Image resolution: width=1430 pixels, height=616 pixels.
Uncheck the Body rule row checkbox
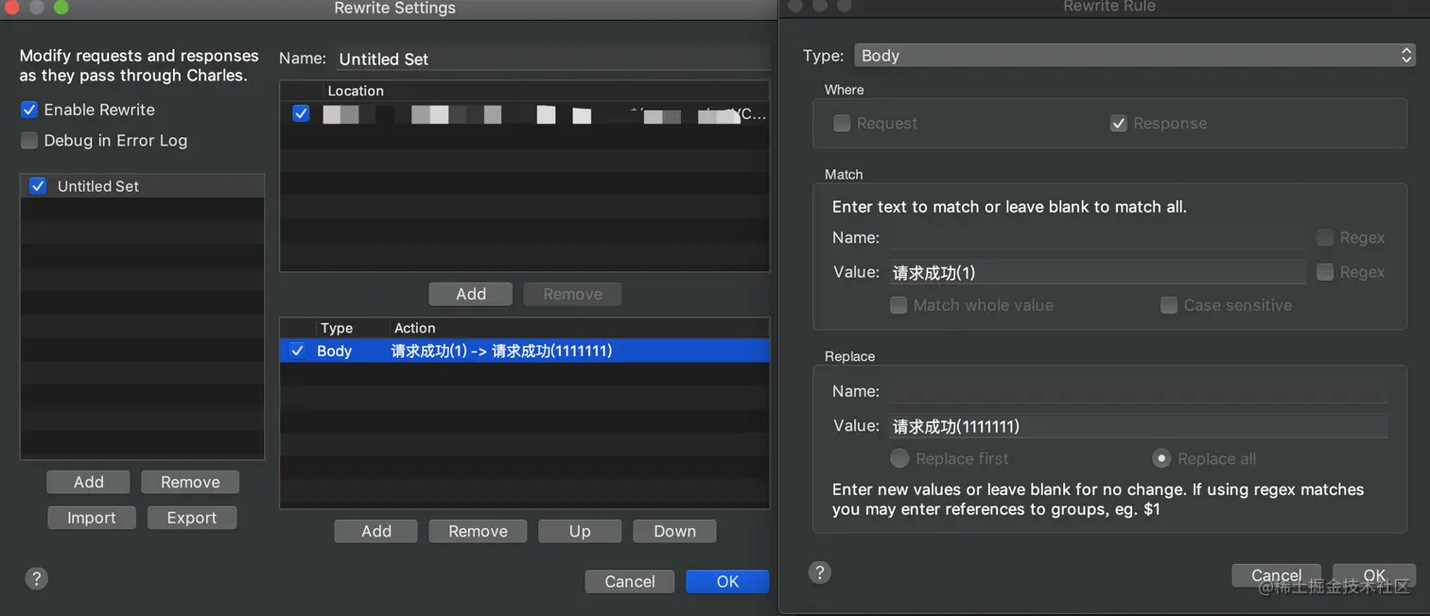coord(298,351)
